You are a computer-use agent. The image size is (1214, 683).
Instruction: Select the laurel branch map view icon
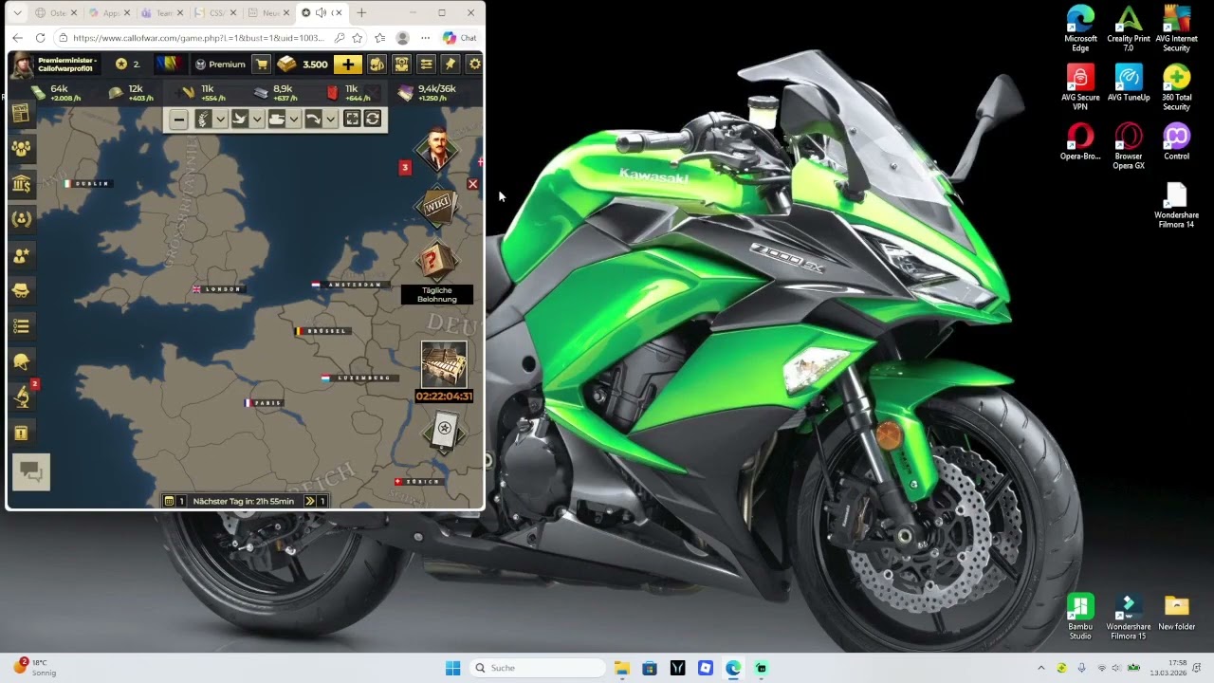pos(203,120)
